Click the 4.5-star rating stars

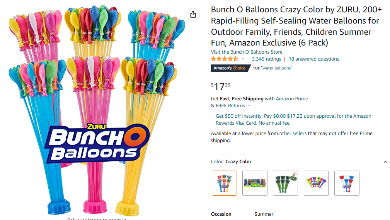[x=224, y=59]
